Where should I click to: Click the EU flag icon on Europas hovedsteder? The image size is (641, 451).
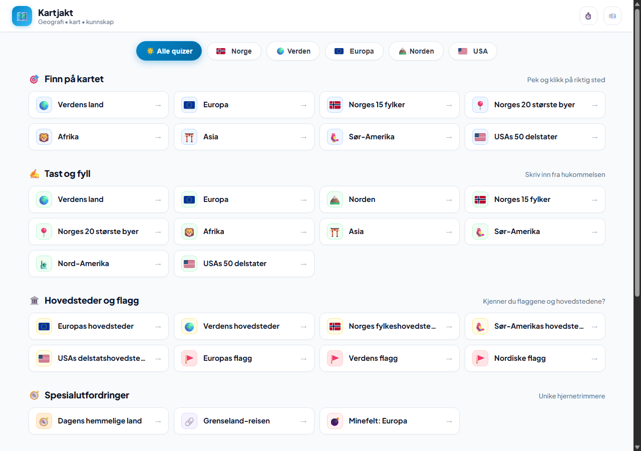44,326
